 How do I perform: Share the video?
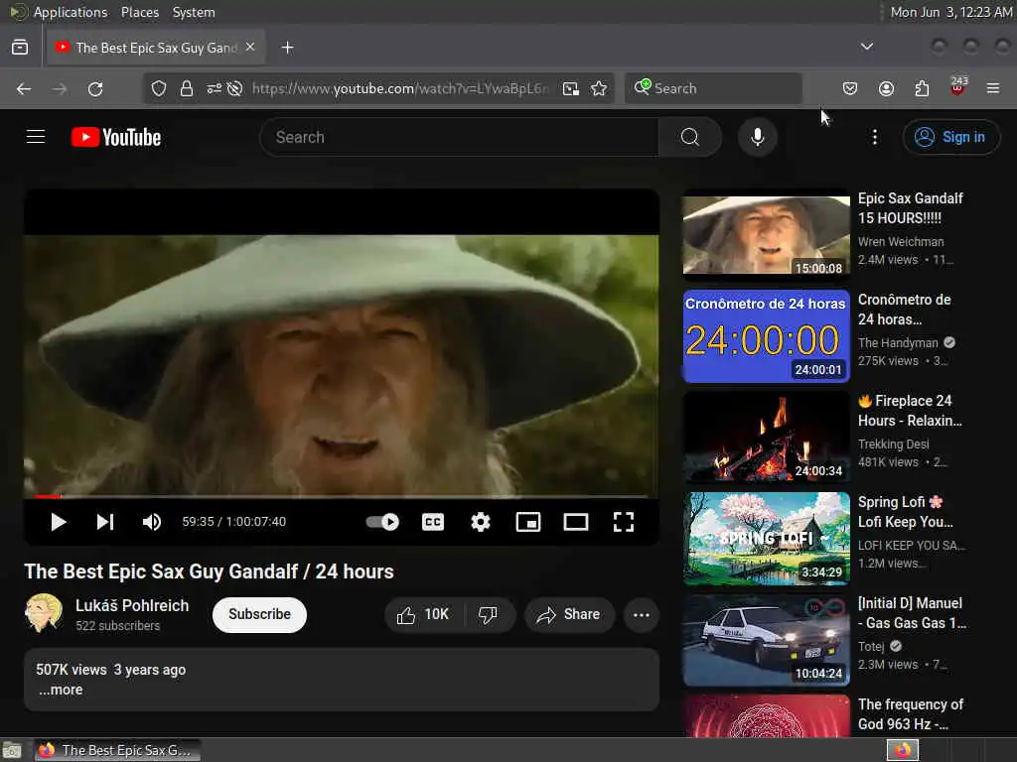[569, 614]
